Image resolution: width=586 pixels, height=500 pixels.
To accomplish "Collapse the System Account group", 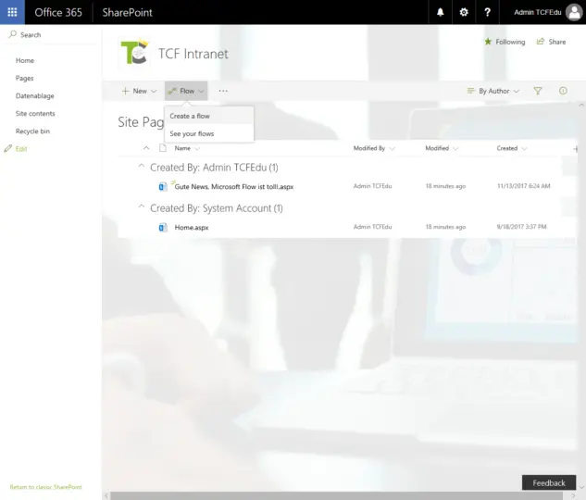I will click(x=142, y=206).
